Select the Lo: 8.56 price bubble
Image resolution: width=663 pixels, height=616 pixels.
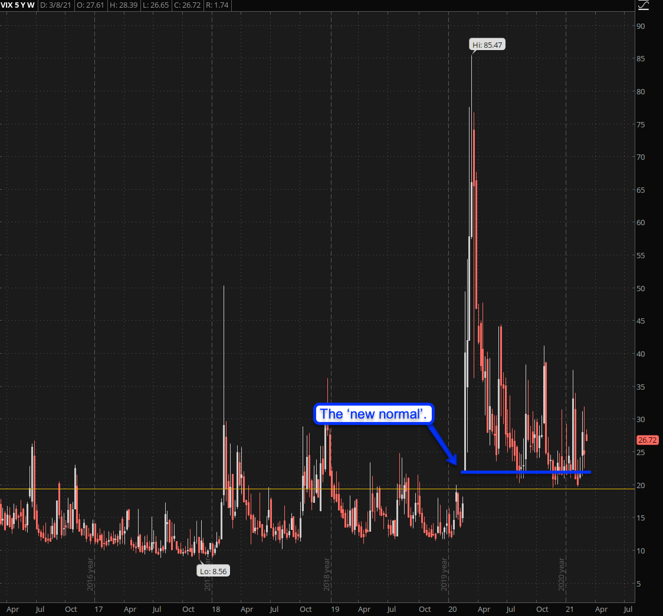coord(214,571)
